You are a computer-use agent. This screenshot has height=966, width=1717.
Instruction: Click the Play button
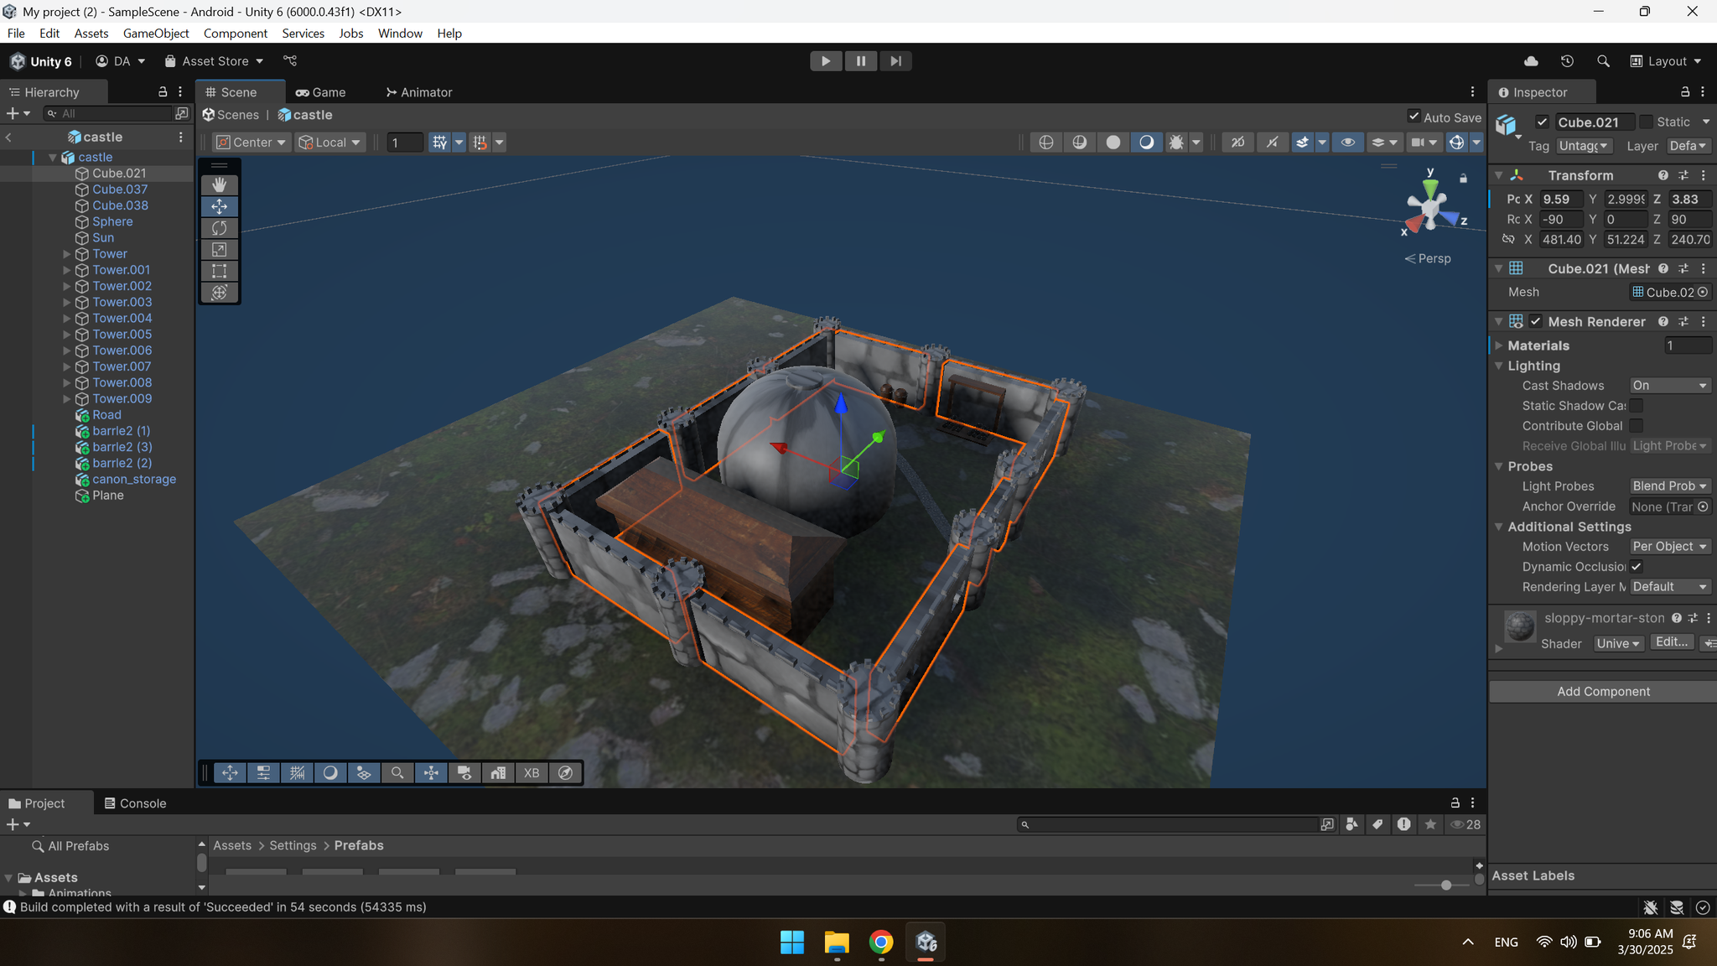click(x=826, y=61)
